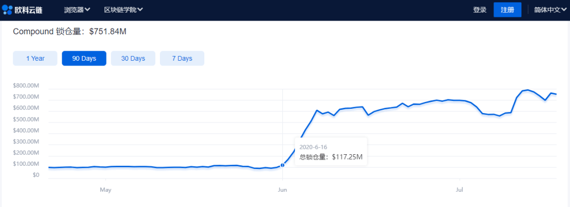Click the $800.00M y-axis label
The height and width of the screenshot is (207, 570).
coord(26,86)
